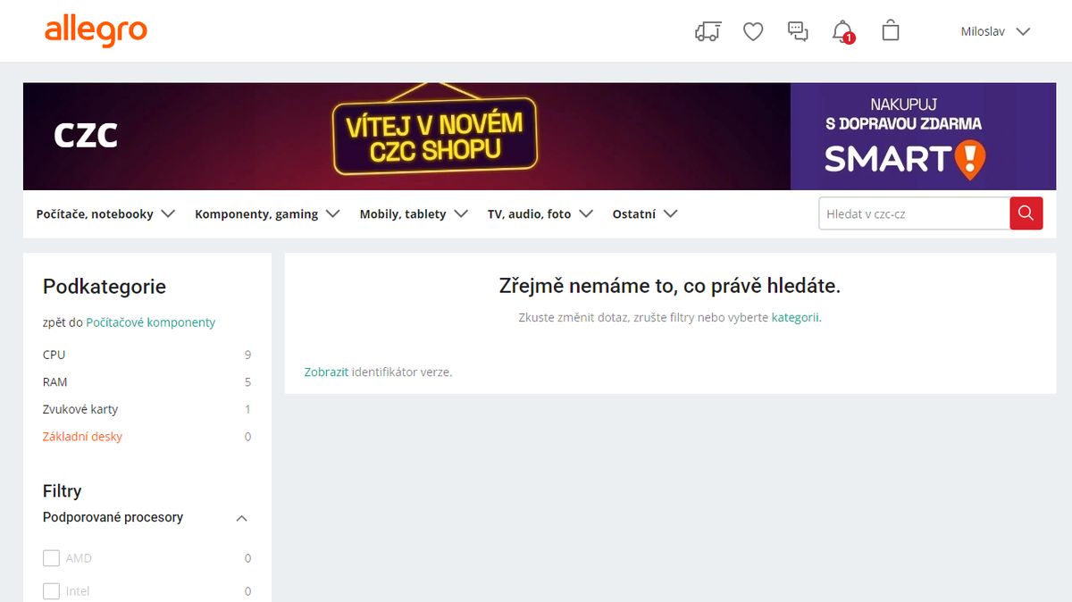This screenshot has height=602, width=1072.
Task: Open the delivery truck orders icon
Action: (708, 31)
